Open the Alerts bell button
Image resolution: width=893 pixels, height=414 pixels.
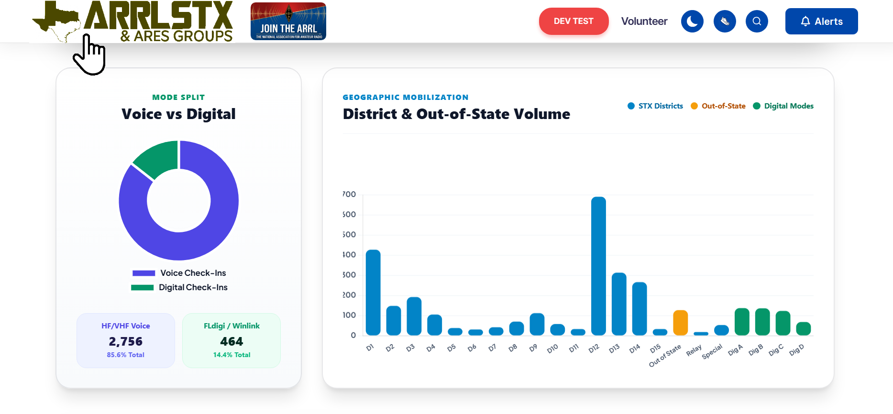(821, 22)
